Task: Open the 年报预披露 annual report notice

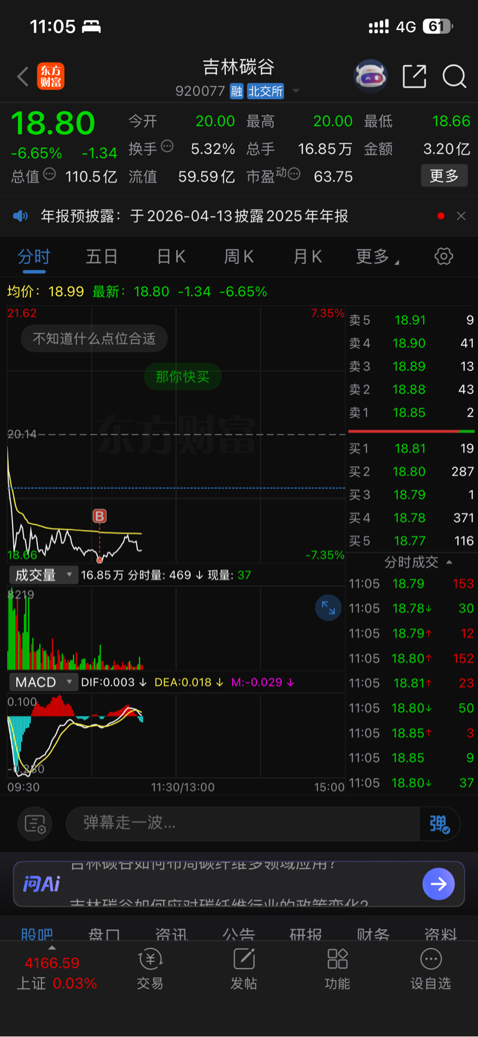Action: [x=194, y=216]
